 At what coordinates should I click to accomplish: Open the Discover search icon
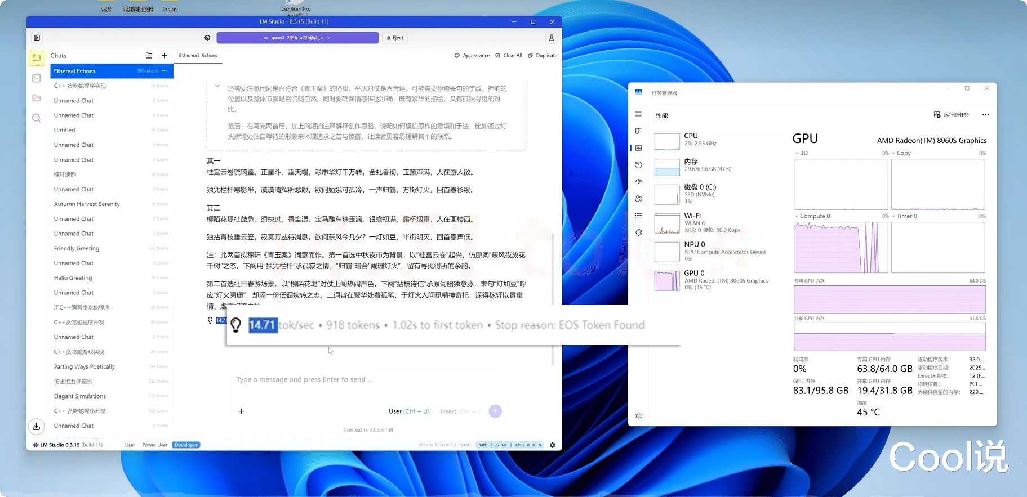[37, 118]
